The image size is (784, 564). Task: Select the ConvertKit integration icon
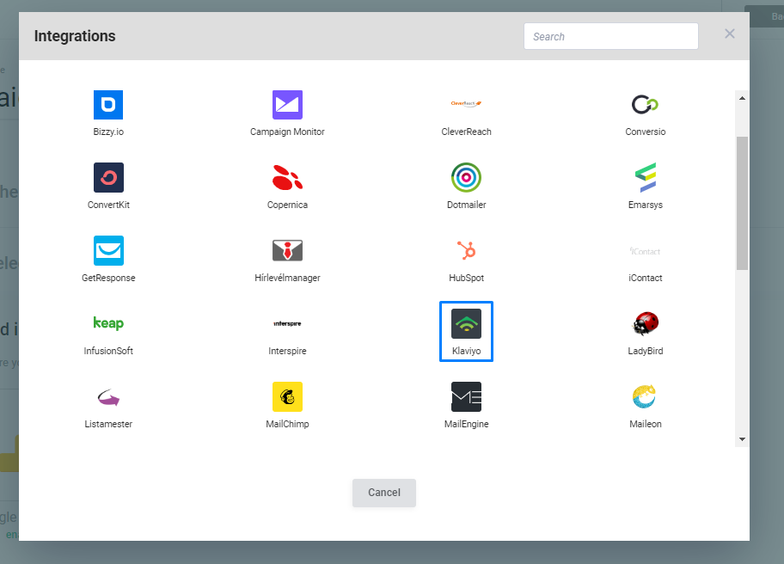click(x=108, y=177)
